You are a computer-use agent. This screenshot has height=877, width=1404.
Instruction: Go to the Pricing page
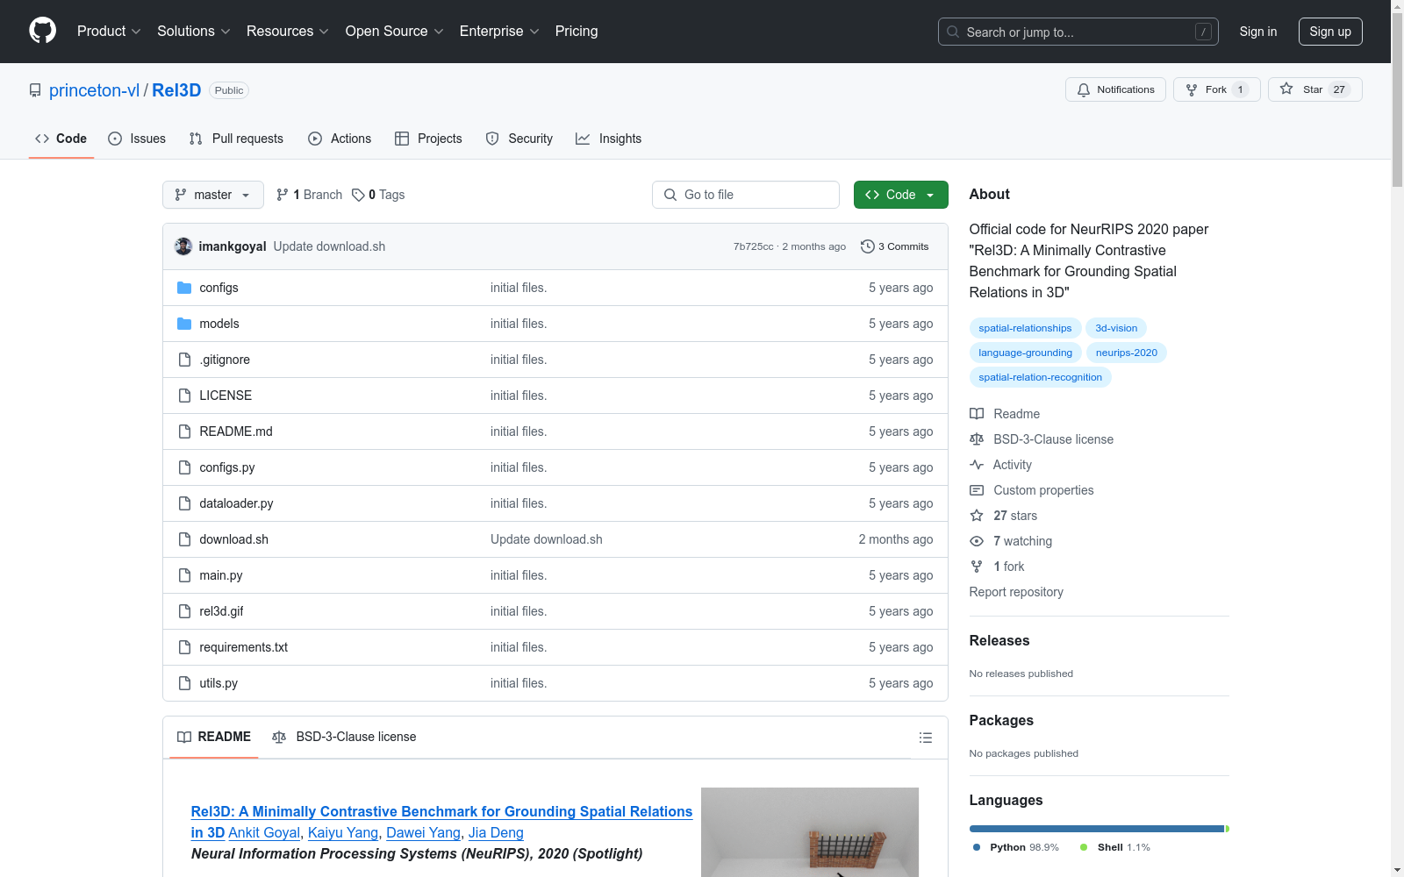tap(577, 32)
